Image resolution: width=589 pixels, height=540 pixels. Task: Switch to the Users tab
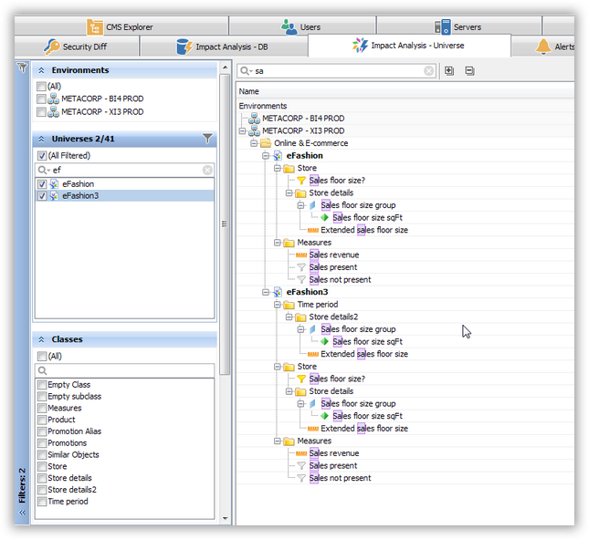point(302,26)
